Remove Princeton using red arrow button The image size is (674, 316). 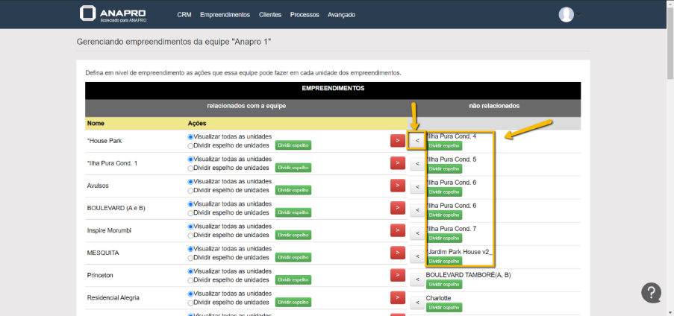coord(398,275)
